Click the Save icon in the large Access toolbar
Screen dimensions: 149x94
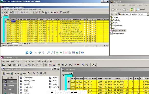pyautogui.click(x=10, y=65)
